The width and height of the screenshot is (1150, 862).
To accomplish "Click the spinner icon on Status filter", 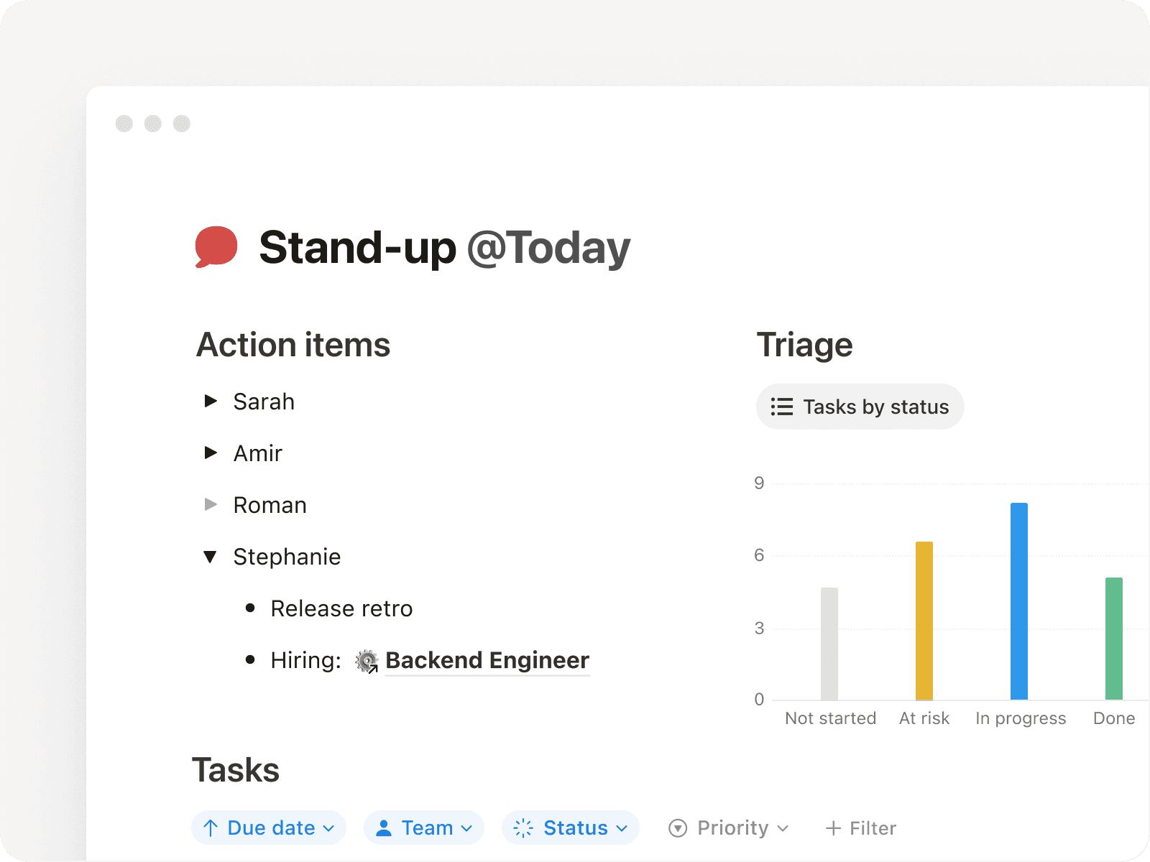I will point(523,828).
